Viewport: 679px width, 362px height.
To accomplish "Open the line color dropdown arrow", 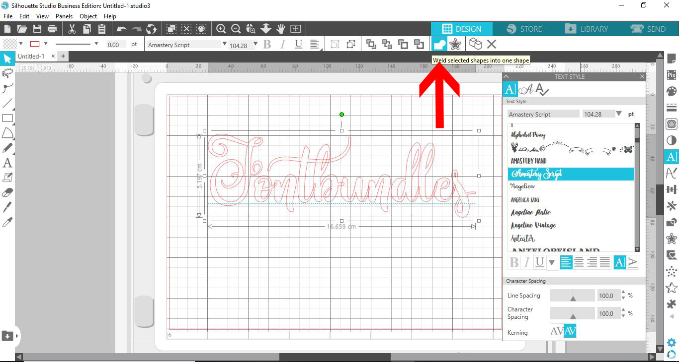I will pyautogui.click(x=46, y=44).
